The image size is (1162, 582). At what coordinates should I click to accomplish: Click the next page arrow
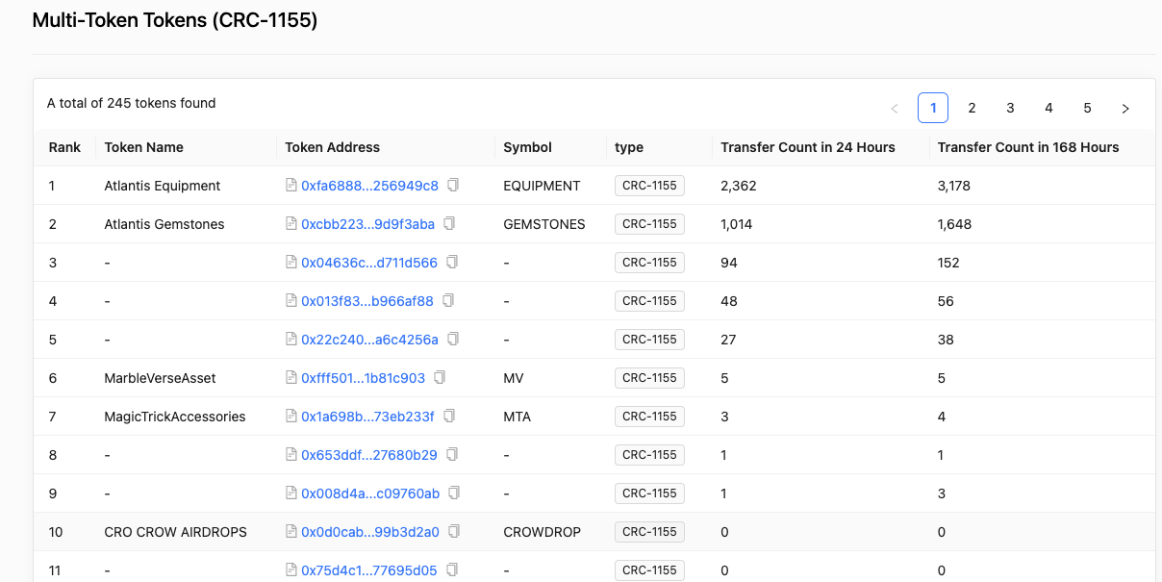[x=1125, y=108]
